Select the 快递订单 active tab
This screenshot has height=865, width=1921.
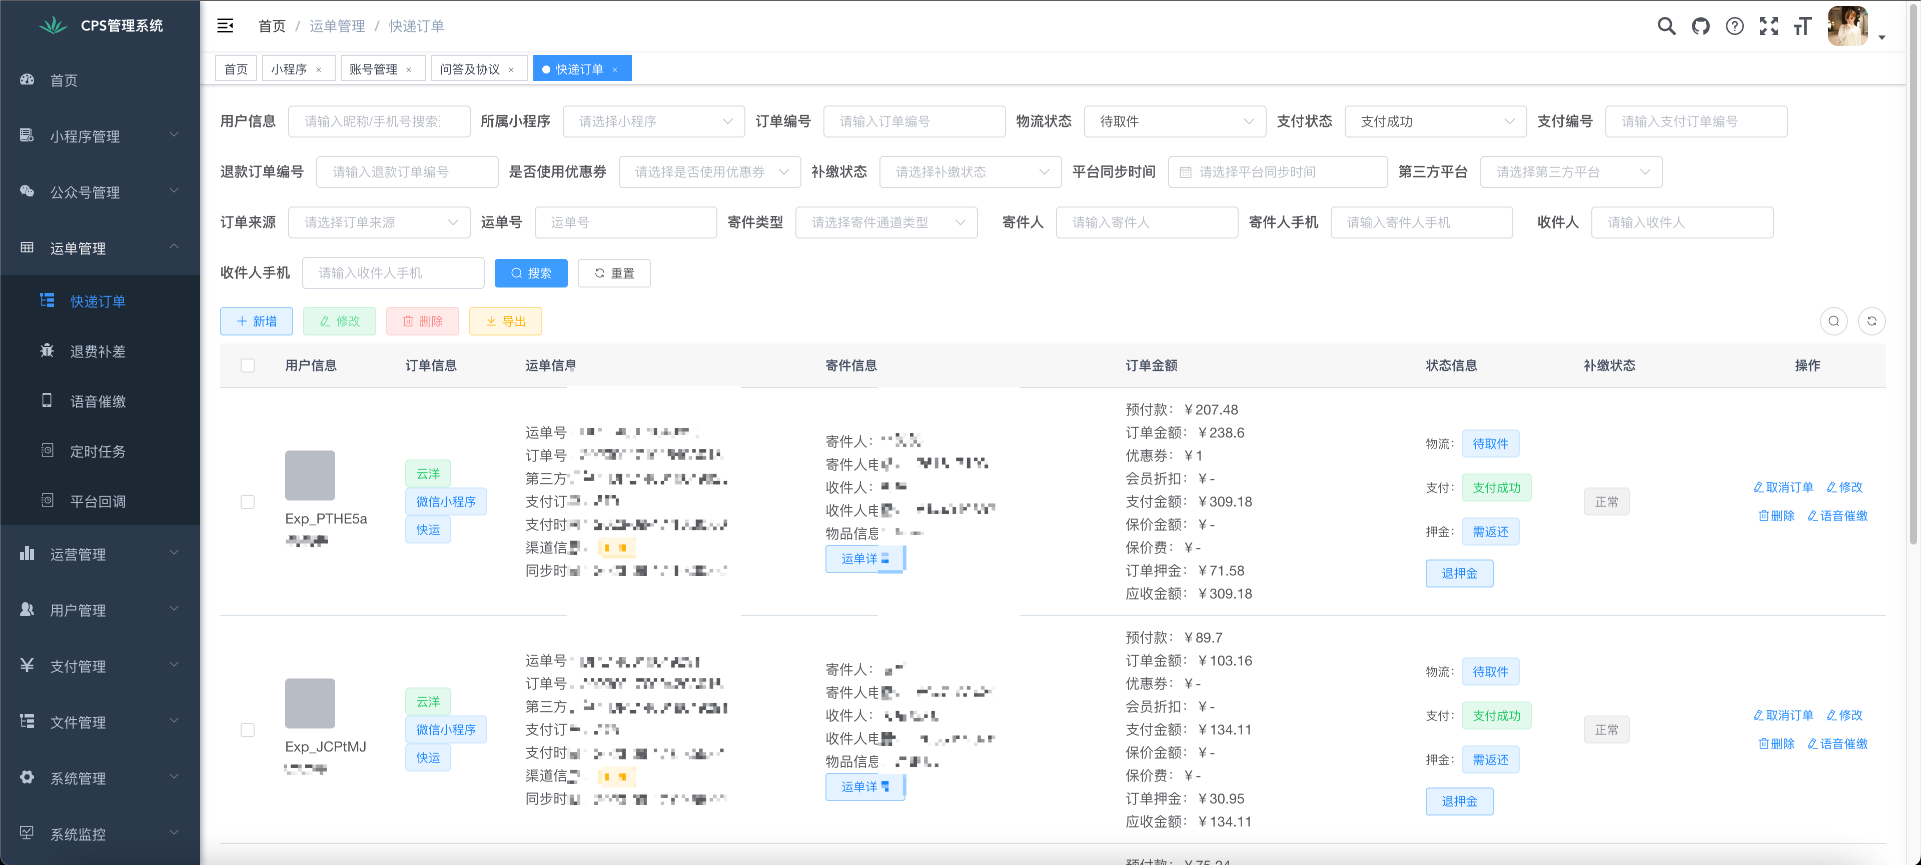pos(582,68)
